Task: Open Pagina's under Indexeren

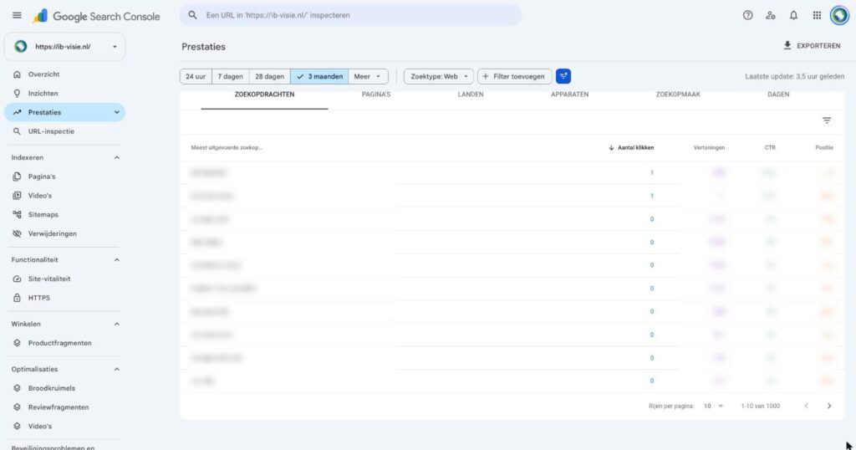Action: 64,176
